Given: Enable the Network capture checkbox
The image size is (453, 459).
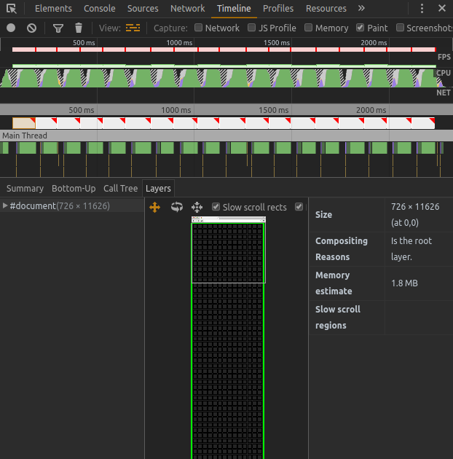Looking at the screenshot, I should pos(199,28).
